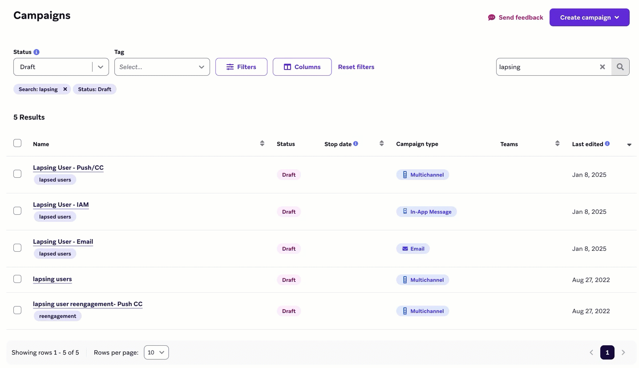639x368 pixels.
Task: Open the Create campaign menu
Action: click(x=589, y=17)
